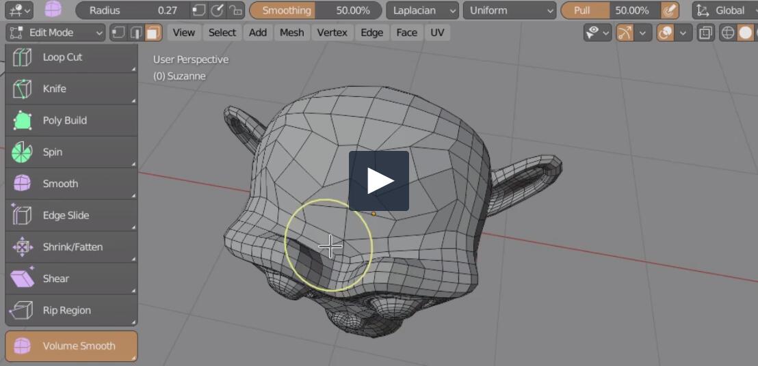Activate the Volume Smooth tool

click(71, 346)
